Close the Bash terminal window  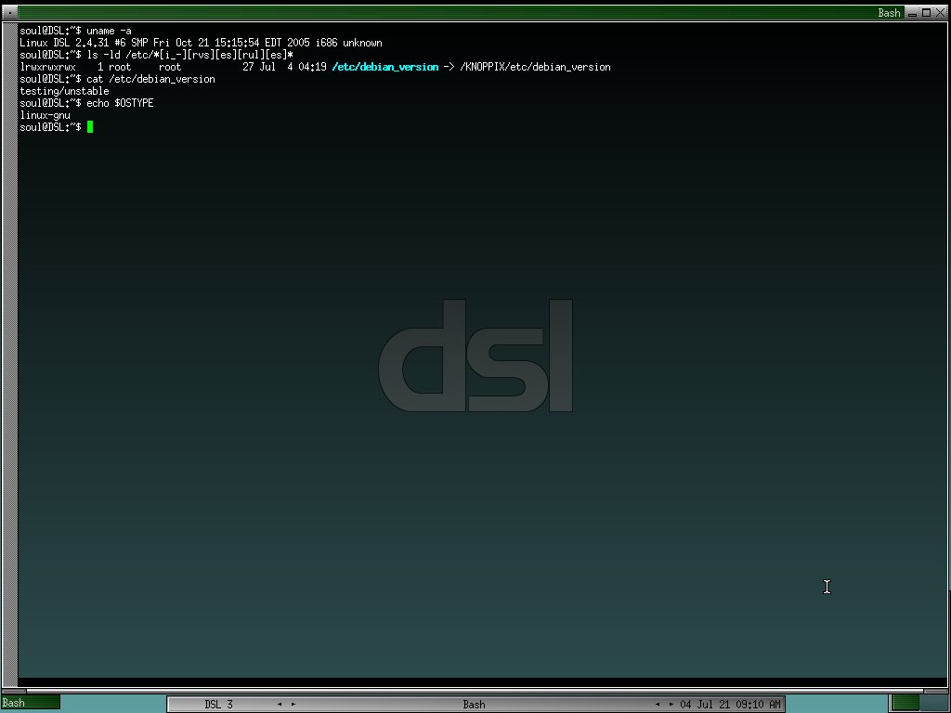point(940,13)
